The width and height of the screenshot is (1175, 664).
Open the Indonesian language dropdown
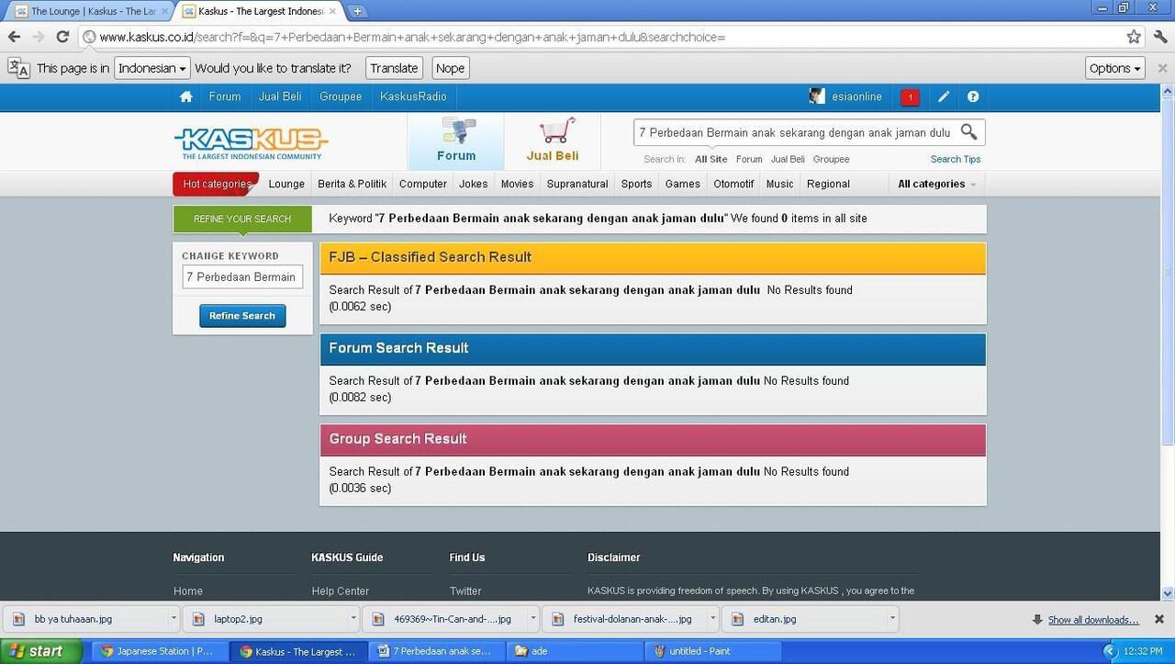coord(151,68)
